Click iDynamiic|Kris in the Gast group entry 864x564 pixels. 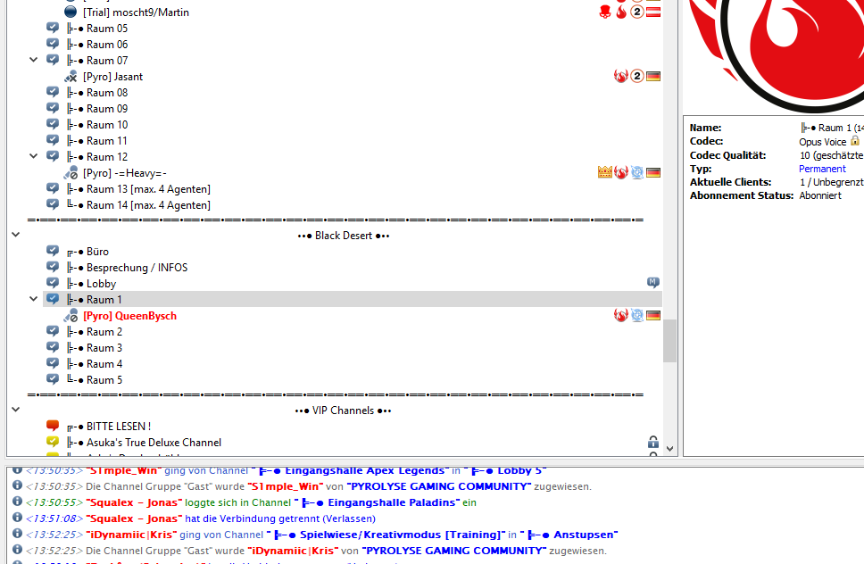(x=293, y=551)
